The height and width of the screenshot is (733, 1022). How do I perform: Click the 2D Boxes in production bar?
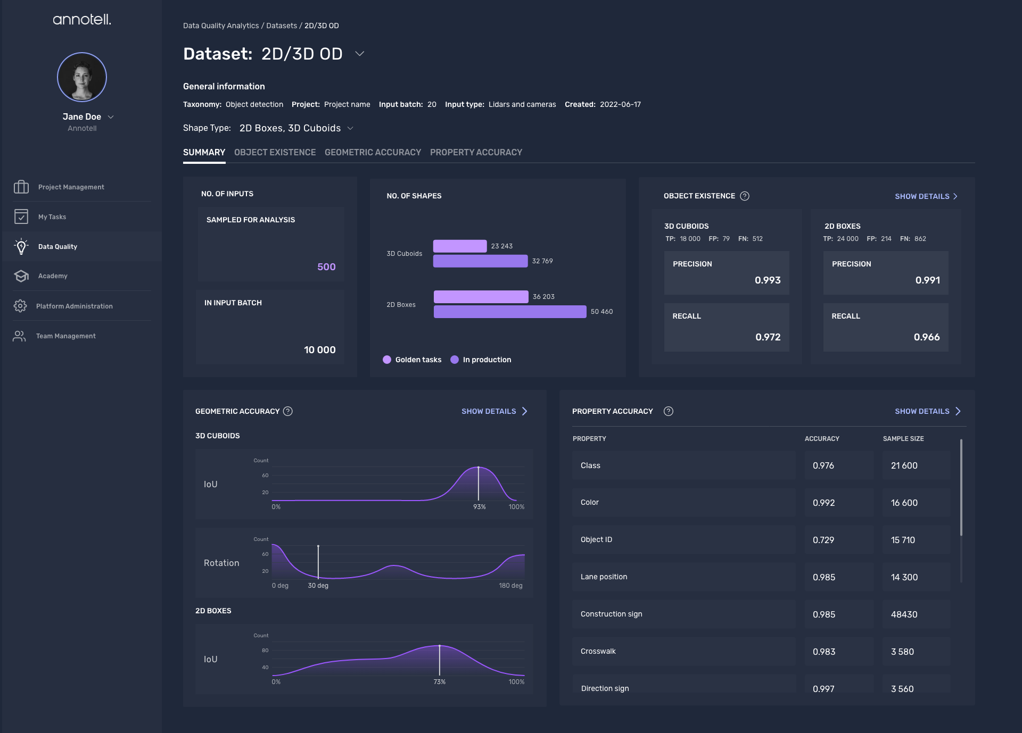coord(510,312)
